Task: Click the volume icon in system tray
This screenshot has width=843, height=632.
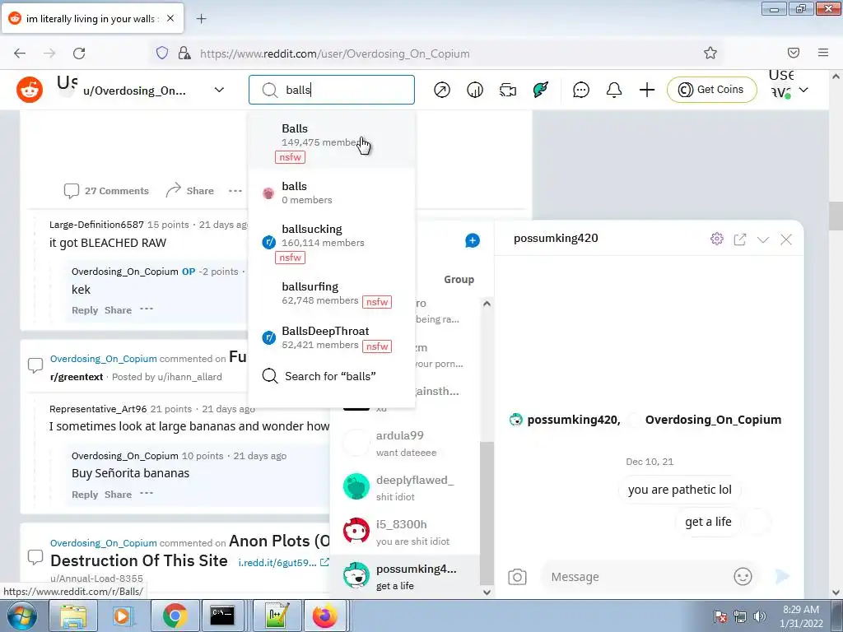Action: point(760,616)
